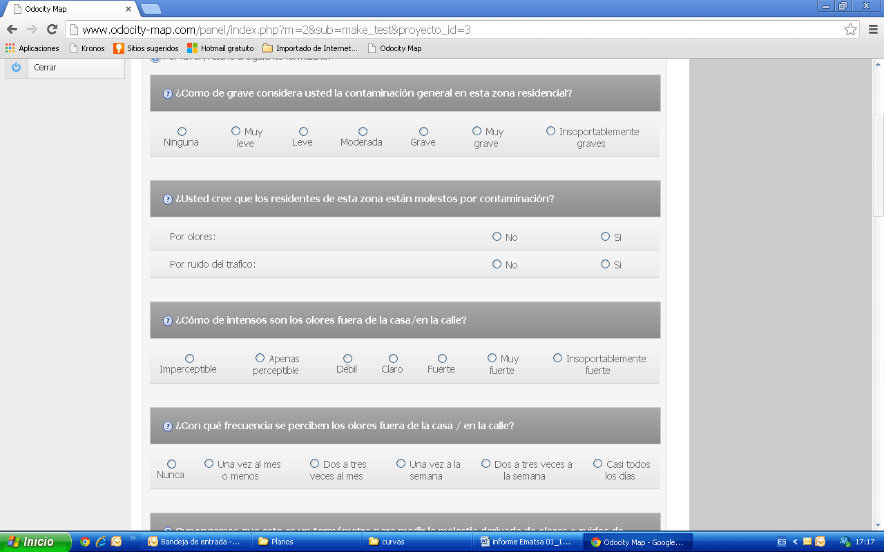
Task: Open the Kronos bookmark
Action: coord(87,48)
